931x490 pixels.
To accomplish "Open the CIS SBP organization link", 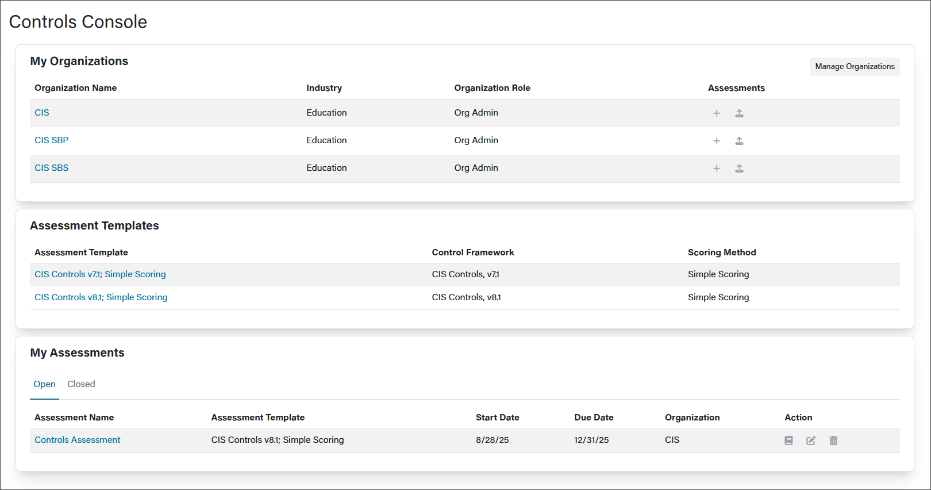I will click(52, 140).
